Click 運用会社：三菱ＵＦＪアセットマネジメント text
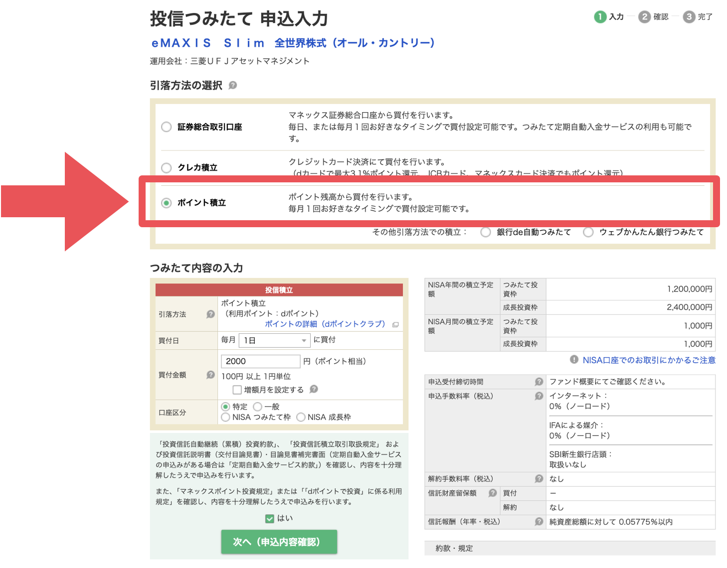727x568 pixels. click(x=230, y=61)
